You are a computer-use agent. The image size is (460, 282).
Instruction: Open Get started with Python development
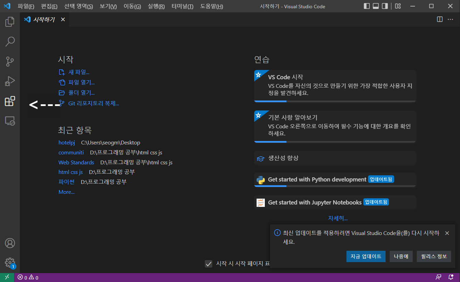(x=335, y=180)
